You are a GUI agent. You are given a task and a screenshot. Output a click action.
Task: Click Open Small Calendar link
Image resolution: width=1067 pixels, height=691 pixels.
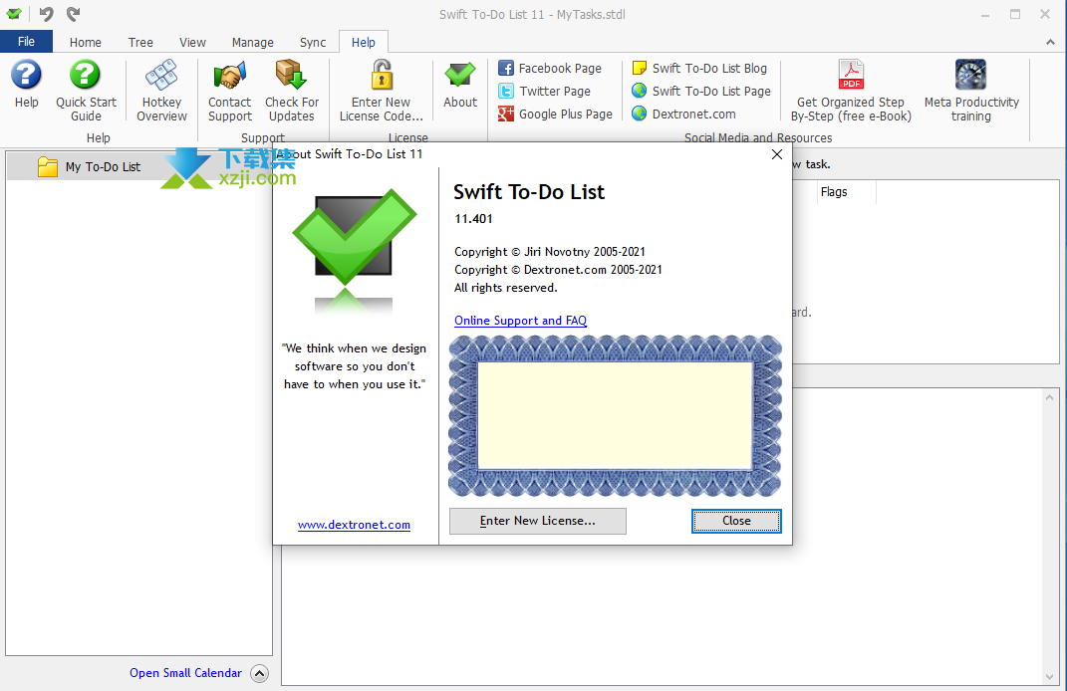point(185,673)
